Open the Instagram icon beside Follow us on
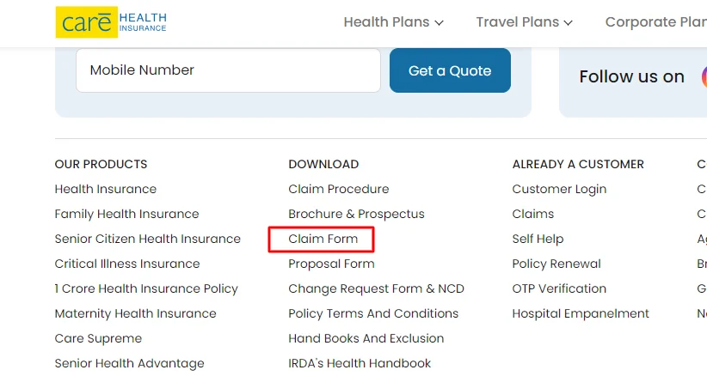This screenshot has height=376, width=707. (x=702, y=76)
